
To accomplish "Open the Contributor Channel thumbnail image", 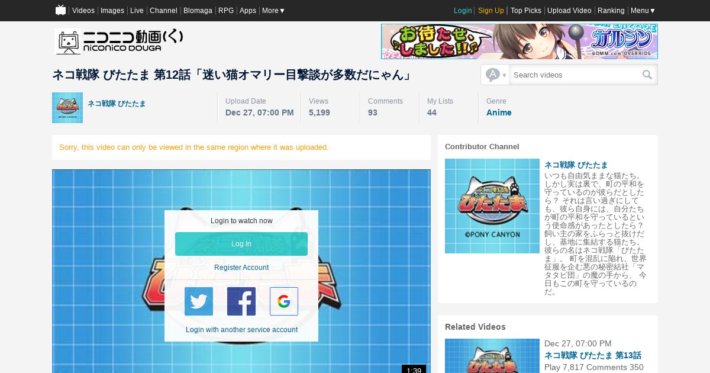I will coord(492,206).
